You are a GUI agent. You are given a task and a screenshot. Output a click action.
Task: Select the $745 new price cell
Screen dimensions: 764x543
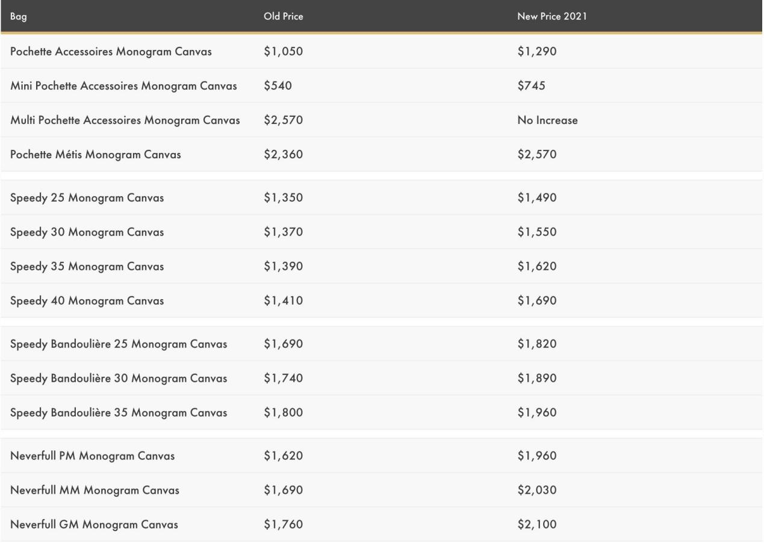pyautogui.click(x=531, y=86)
